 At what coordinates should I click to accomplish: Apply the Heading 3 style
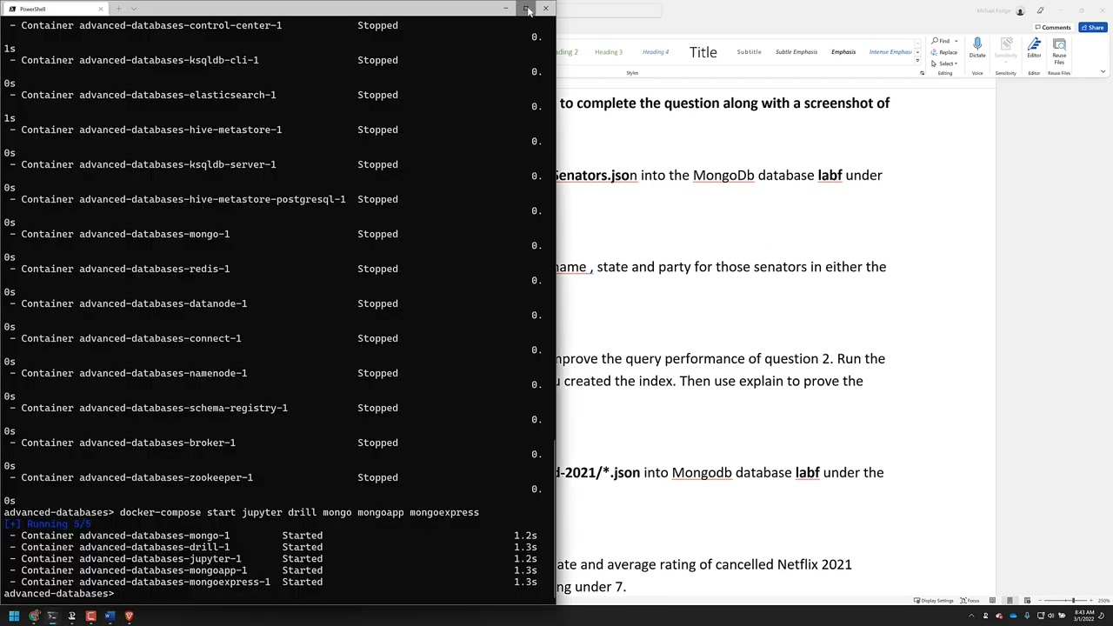click(x=608, y=52)
